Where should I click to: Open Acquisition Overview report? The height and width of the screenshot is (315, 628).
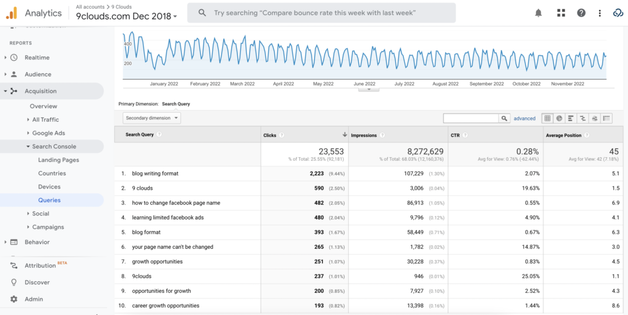click(x=44, y=106)
